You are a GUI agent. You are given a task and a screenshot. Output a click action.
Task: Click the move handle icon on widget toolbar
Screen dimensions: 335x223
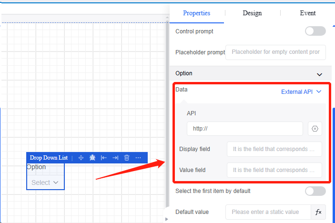(81, 158)
